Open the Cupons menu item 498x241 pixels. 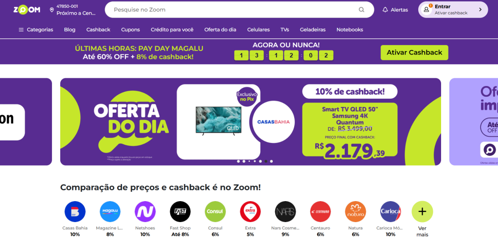(x=130, y=30)
